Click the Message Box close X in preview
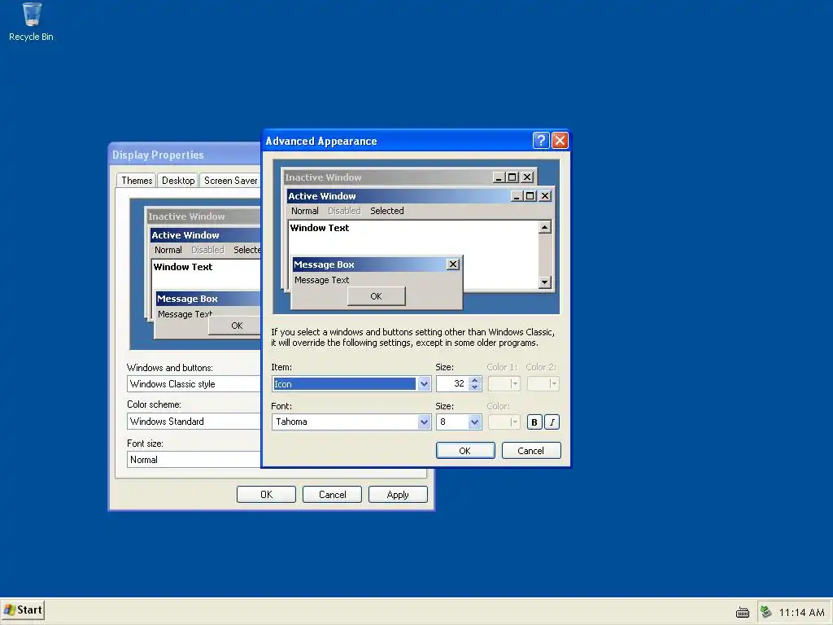The image size is (833, 625). click(x=452, y=264)
